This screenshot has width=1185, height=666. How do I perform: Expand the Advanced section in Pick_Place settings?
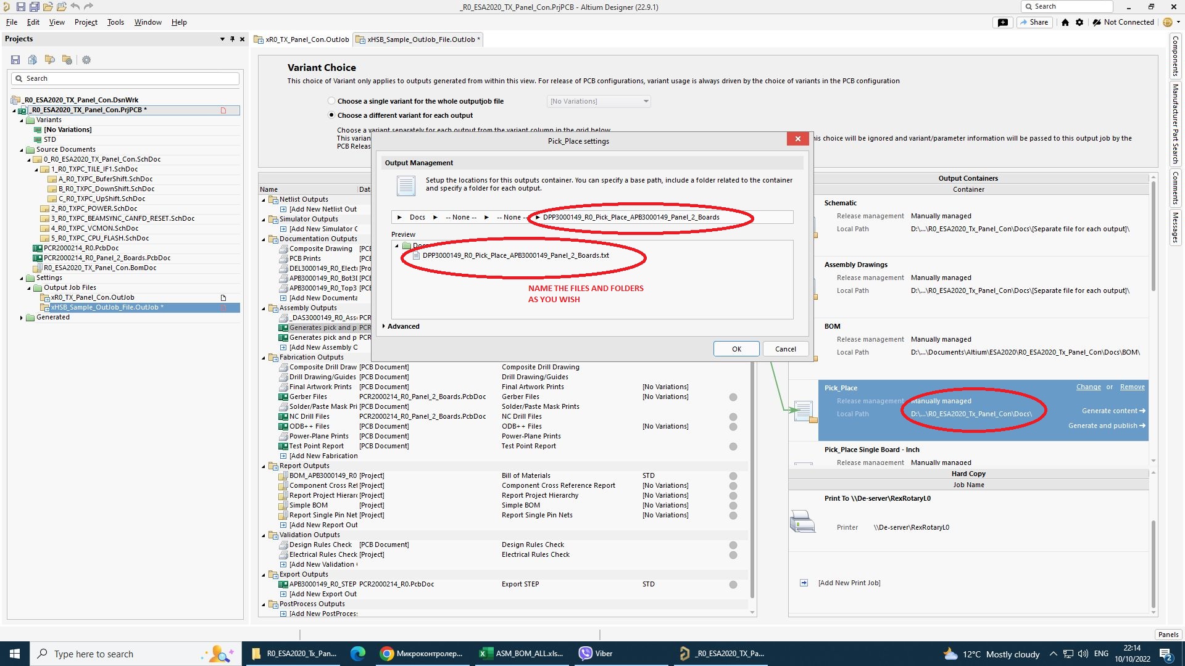point(384,326)
